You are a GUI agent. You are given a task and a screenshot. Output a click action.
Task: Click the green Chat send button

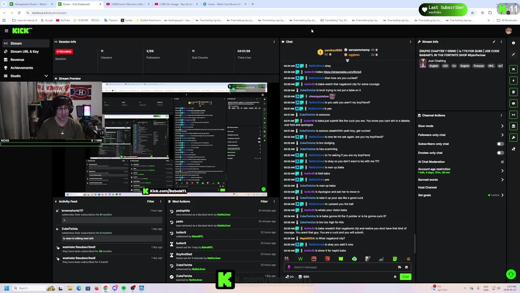point(405,277)
